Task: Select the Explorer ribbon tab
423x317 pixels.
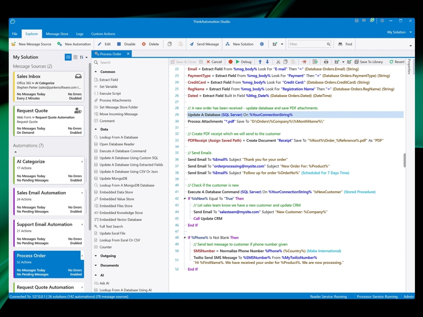Action: (32, 34)
